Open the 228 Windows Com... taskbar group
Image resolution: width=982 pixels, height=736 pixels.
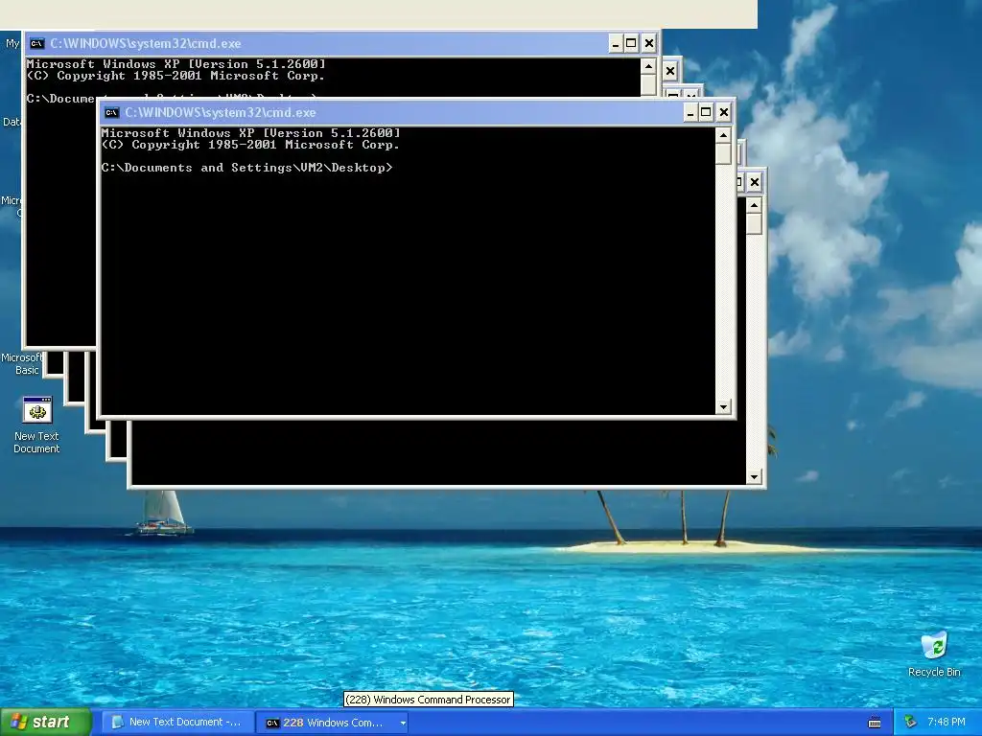pyautogui.click(x=331, y=723)
